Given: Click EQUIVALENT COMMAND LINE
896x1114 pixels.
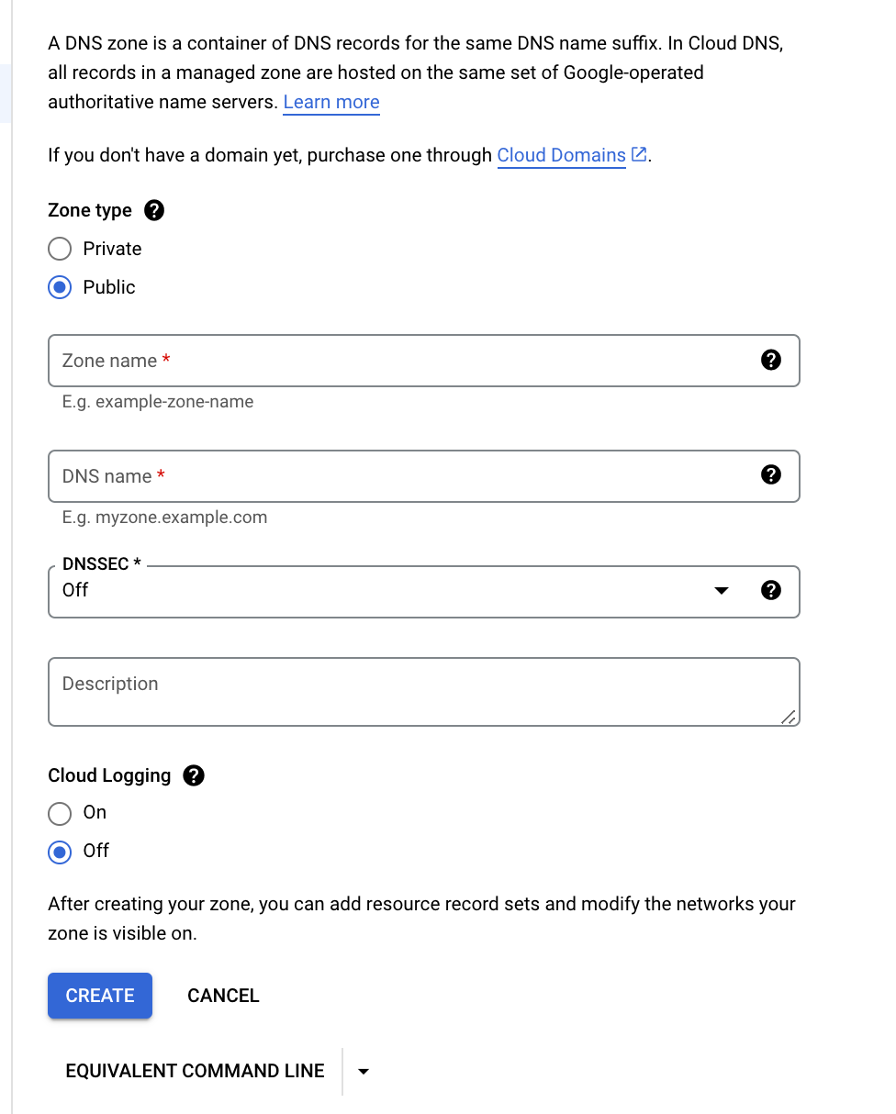Looking at the screenshot, I should pyautogui.click(x=195, y=1071).
